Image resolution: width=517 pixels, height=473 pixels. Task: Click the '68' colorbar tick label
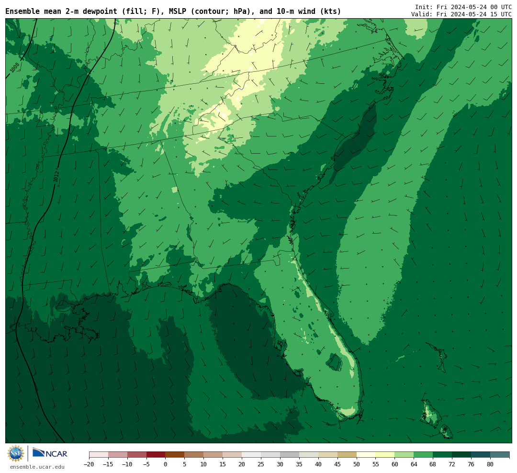433,464
